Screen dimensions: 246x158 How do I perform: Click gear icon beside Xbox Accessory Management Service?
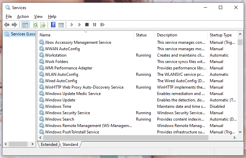(x=42, y=42)
